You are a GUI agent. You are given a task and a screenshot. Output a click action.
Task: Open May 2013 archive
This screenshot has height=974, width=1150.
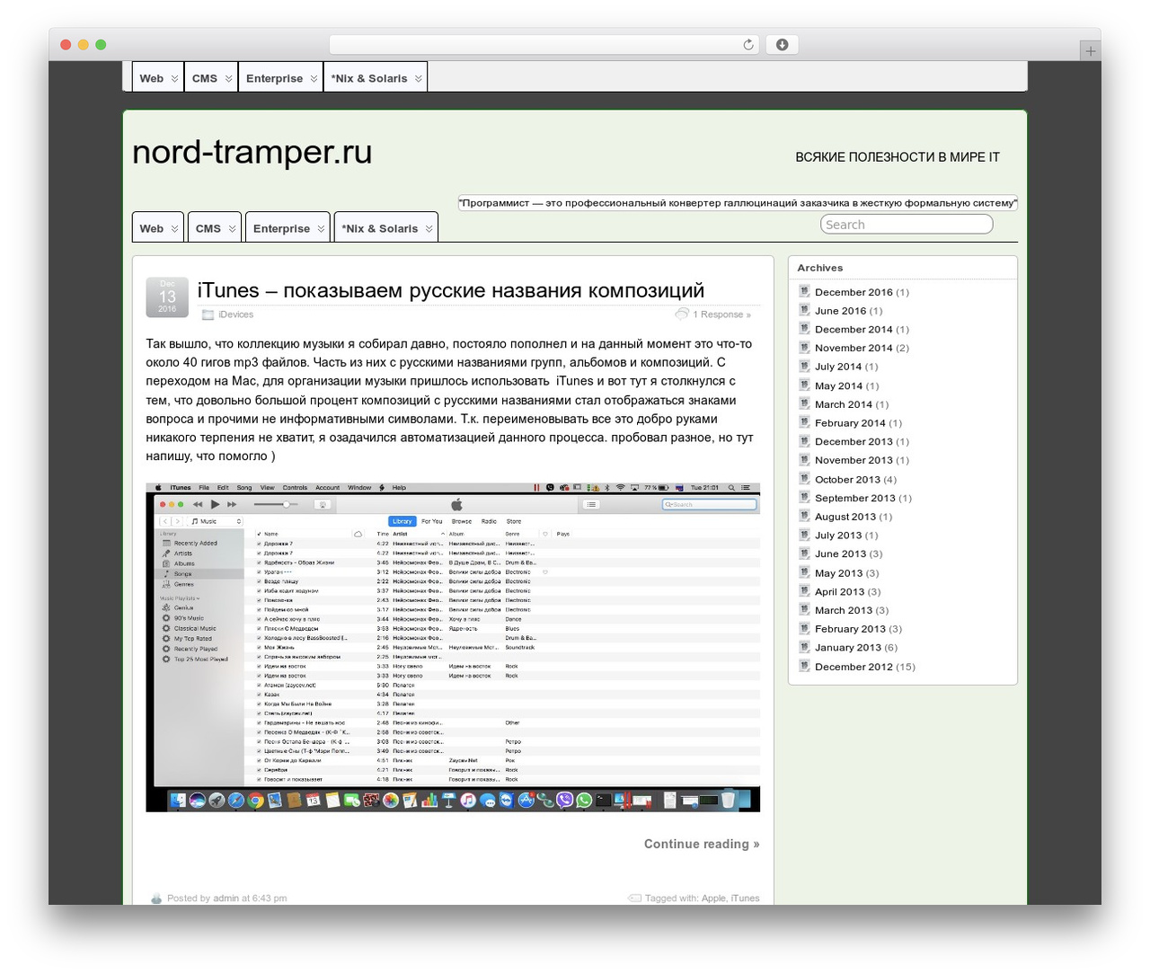pyautogui.click(x=838, y=573)
